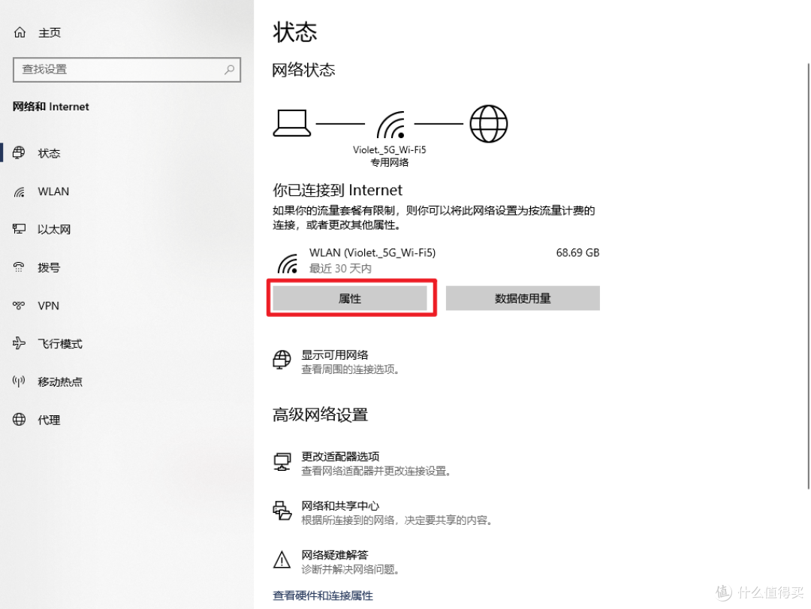Open 网络和共享中心
This screenshot has width=811, height=609.
point(340,506)
